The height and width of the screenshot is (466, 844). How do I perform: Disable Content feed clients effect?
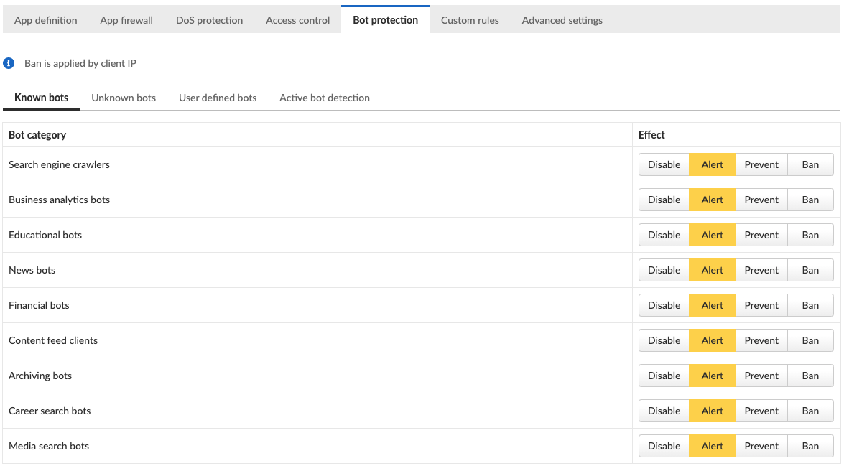(664, 340)
